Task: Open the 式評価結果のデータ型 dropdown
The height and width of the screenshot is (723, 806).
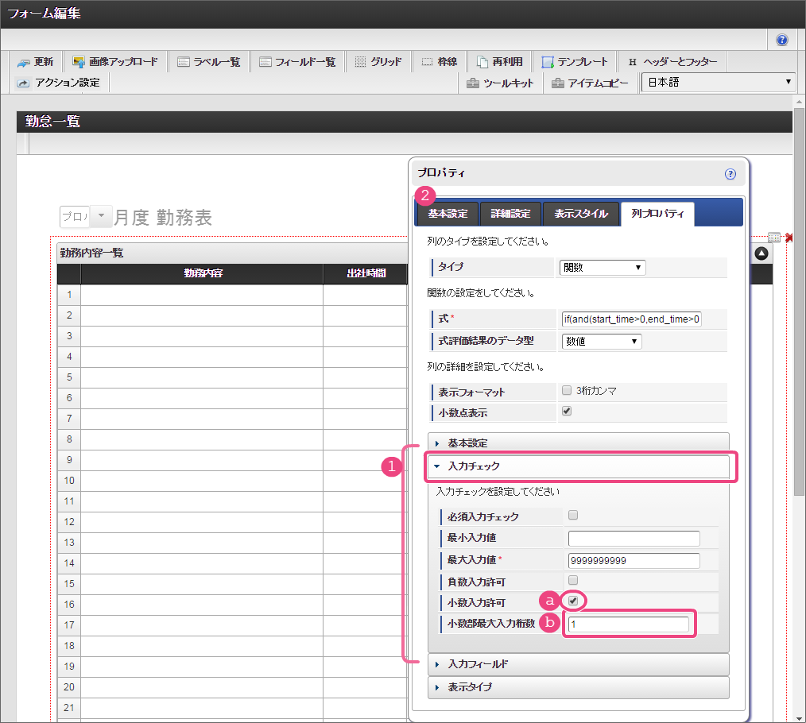Action: (x=601, y=341)
